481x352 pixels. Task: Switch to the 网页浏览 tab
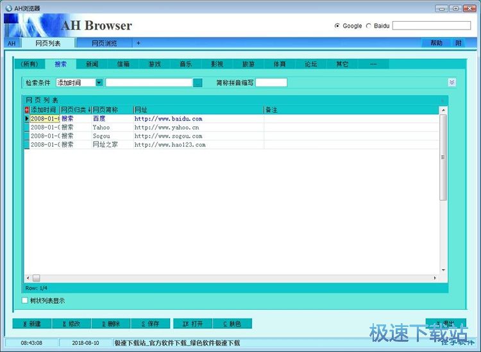click(x=105, y=43)
